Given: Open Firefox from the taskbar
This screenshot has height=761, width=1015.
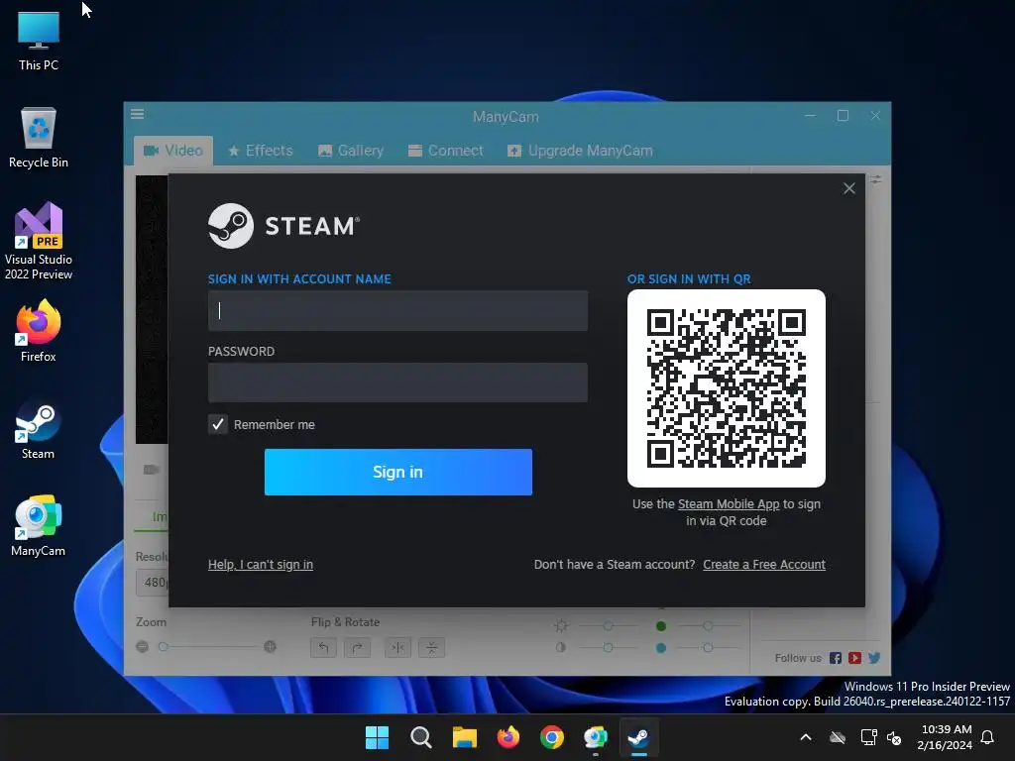Looking at the screenshot, I should click(508, 737).
